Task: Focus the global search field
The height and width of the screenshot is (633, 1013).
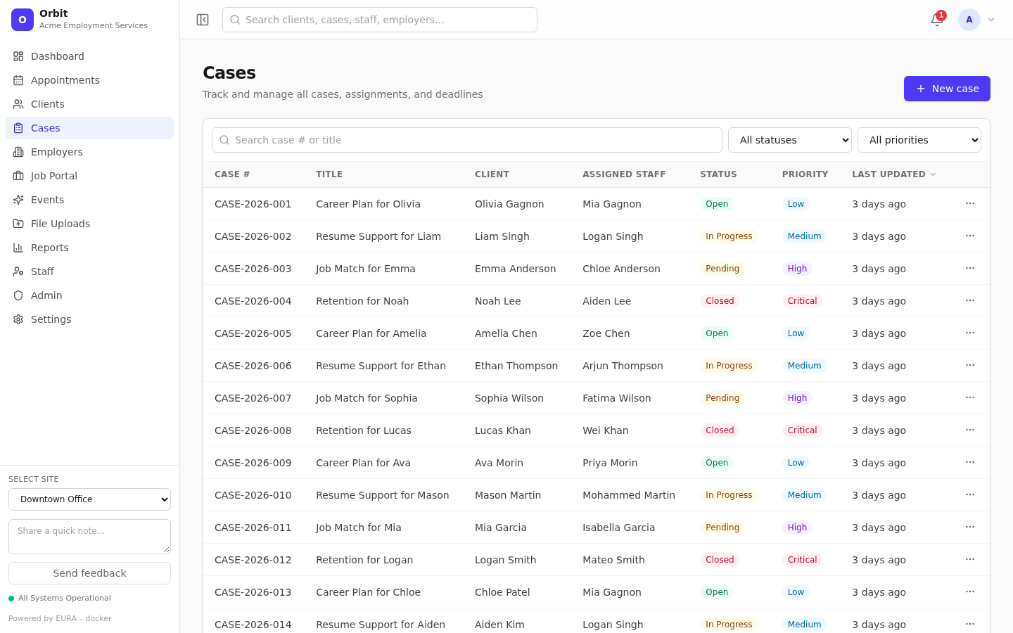Action: click(x=380, y=20)
